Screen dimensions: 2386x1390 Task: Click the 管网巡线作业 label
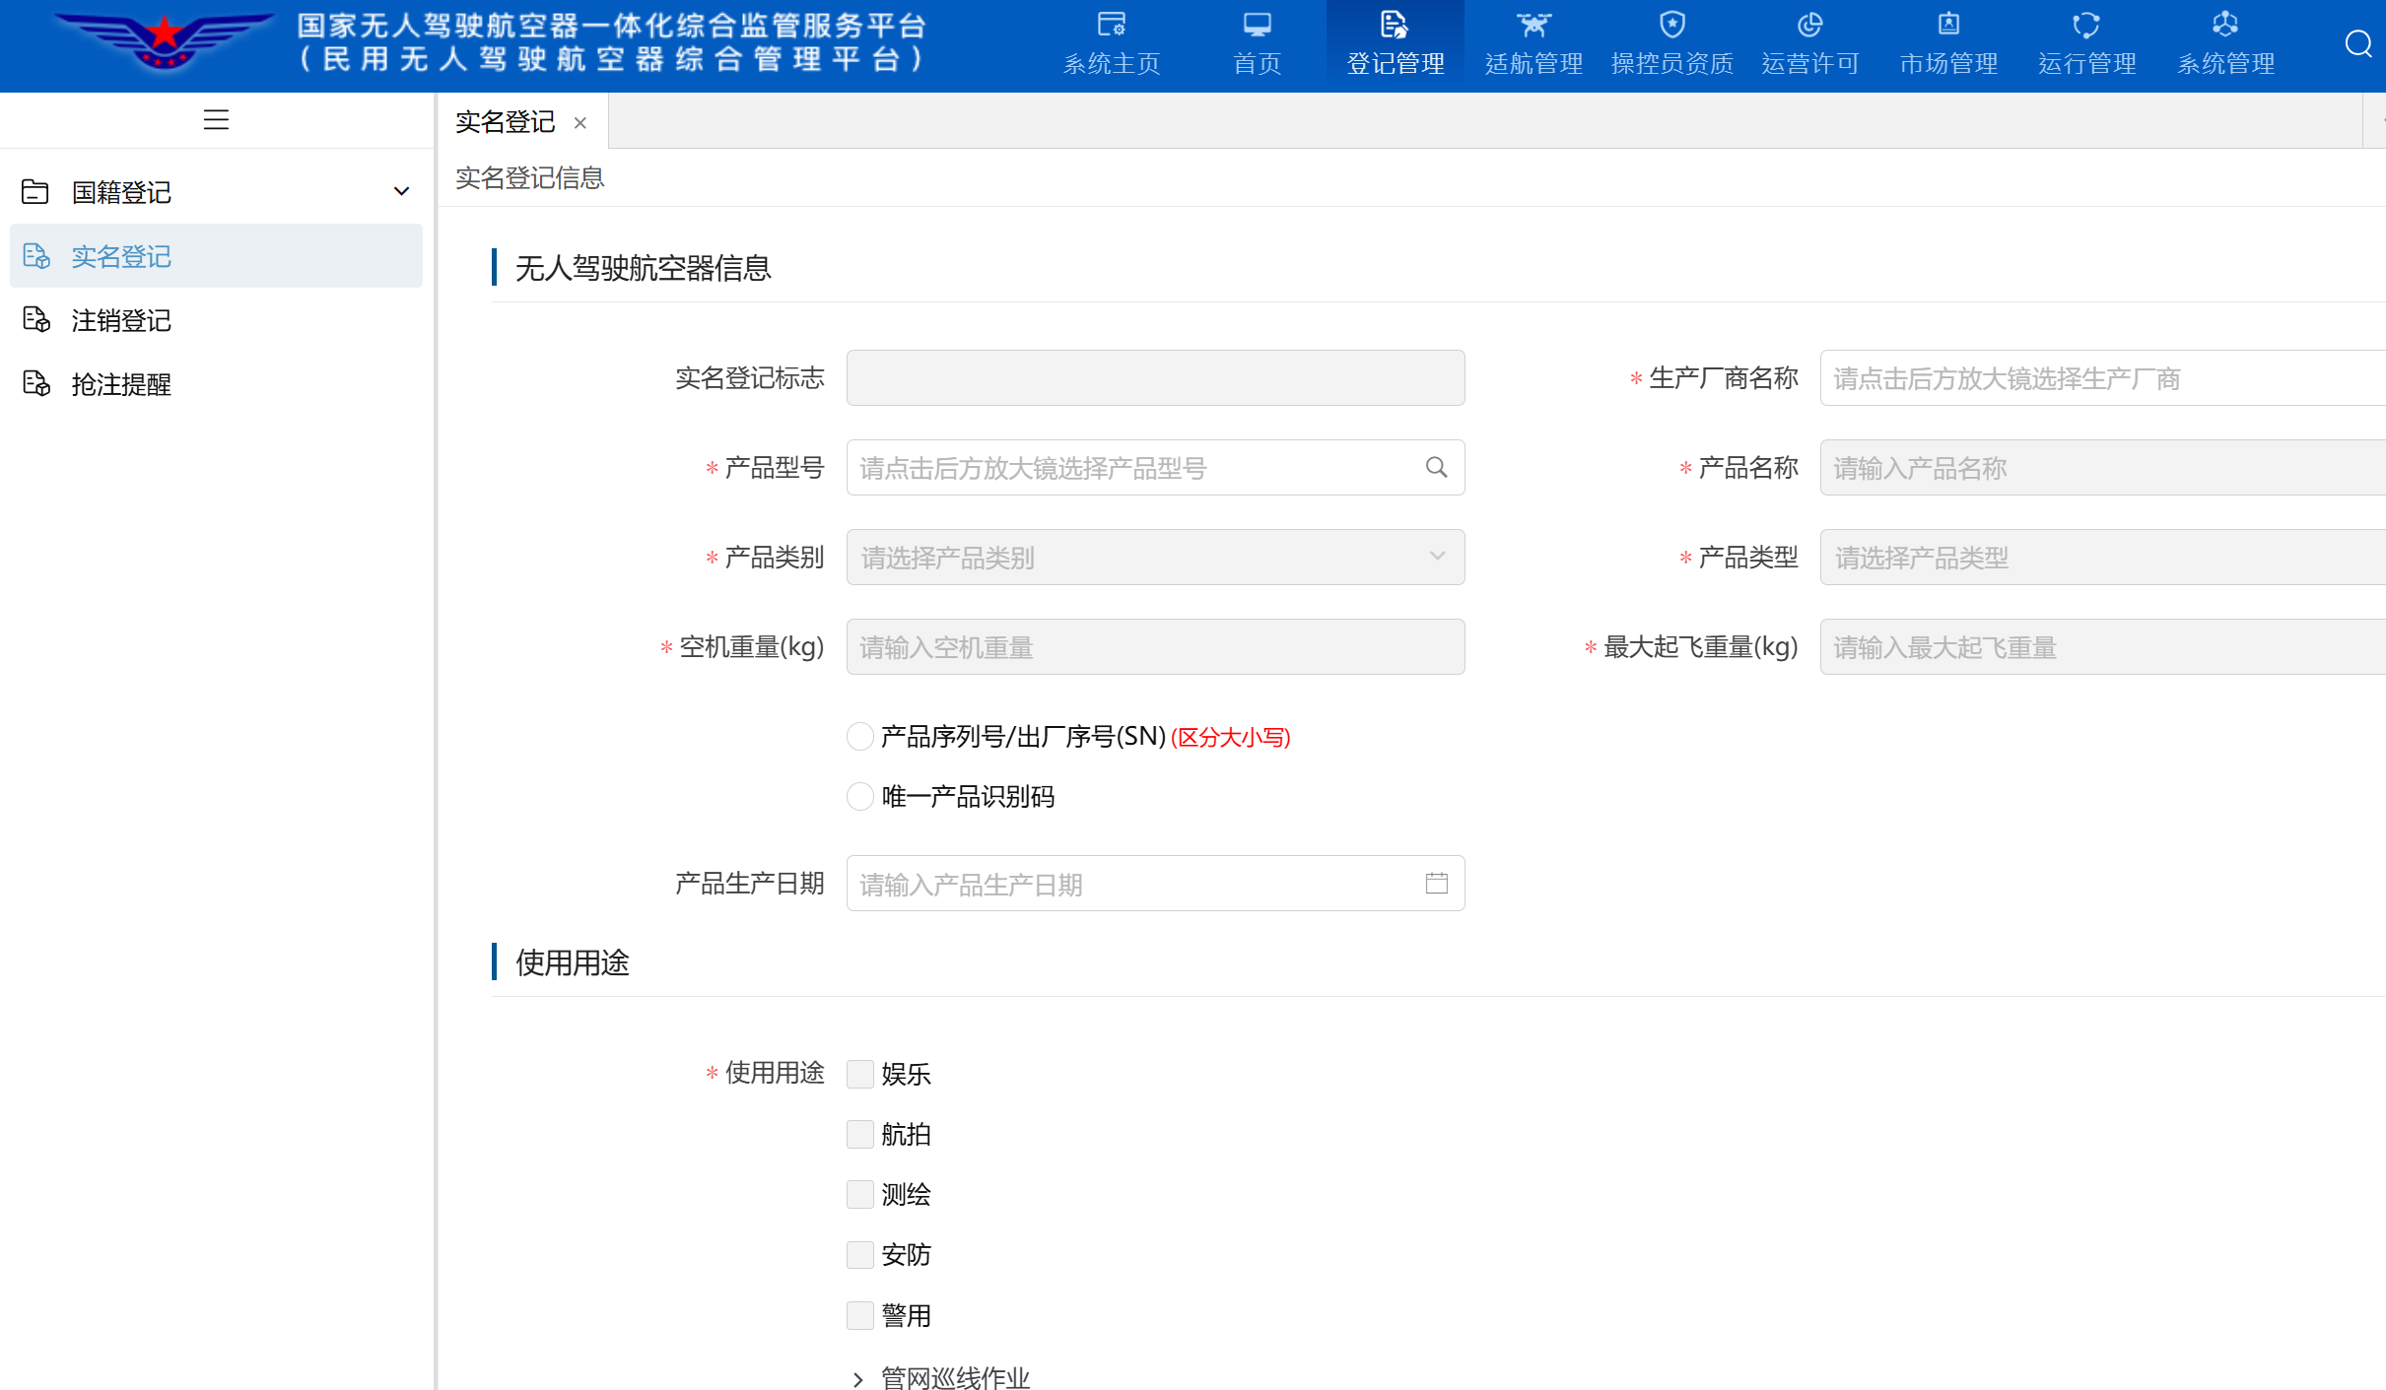954,1377
